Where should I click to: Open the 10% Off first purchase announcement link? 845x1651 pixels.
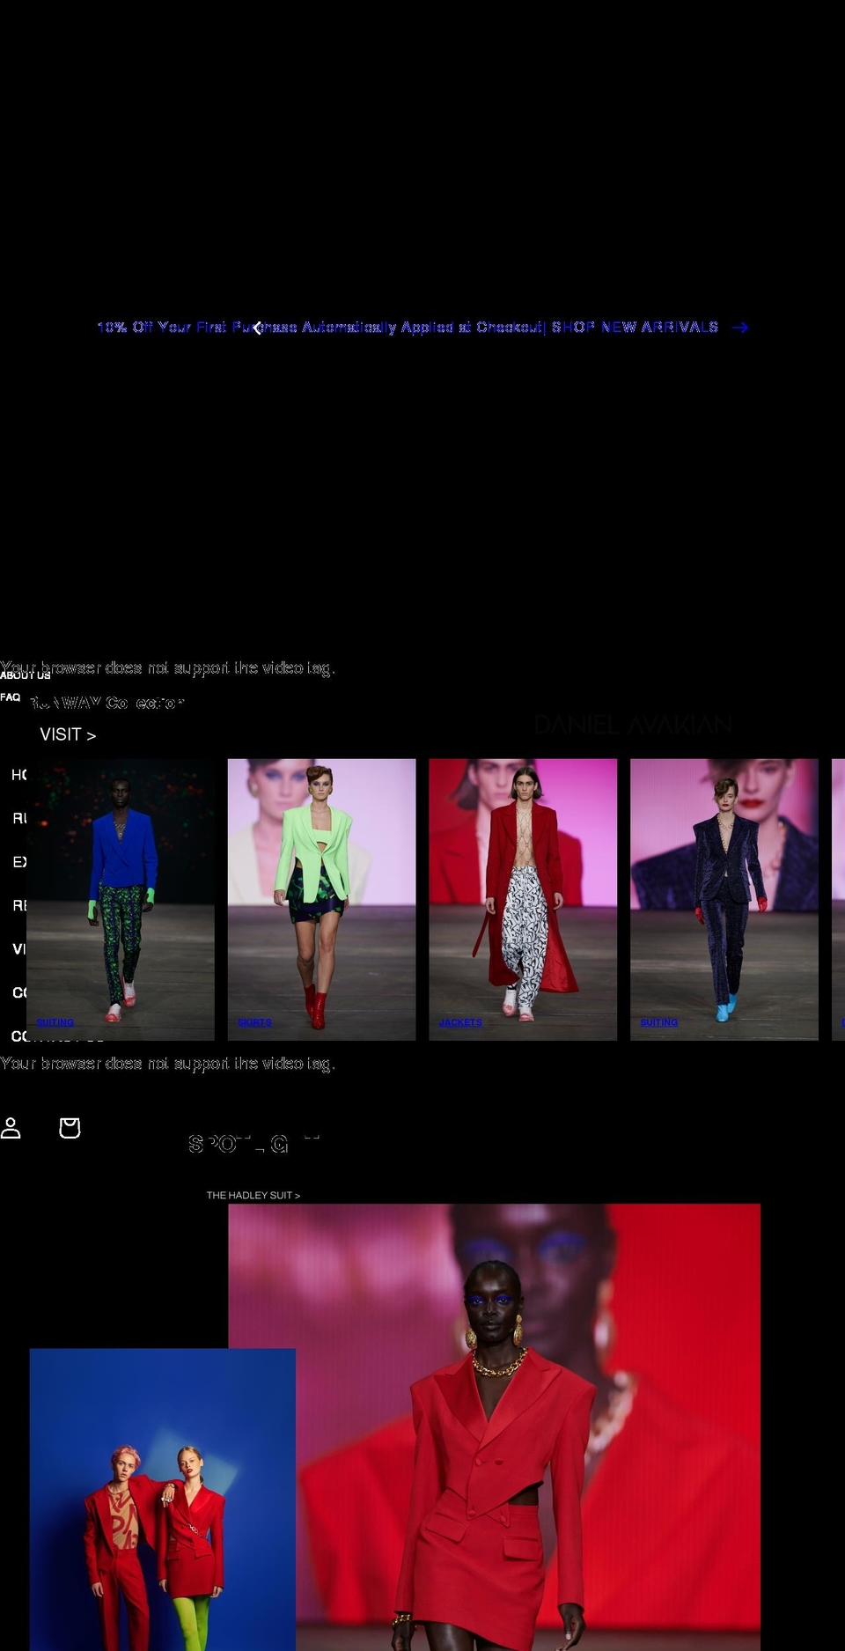point(408,328)
